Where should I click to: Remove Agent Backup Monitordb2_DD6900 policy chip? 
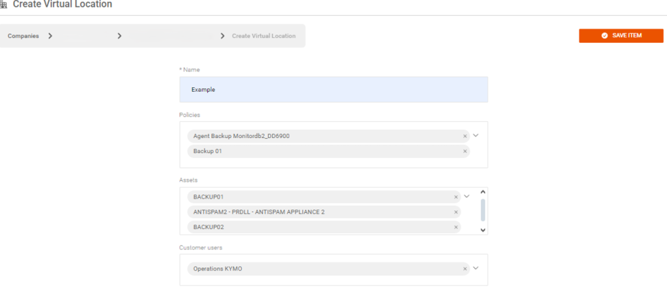(464, 136)
